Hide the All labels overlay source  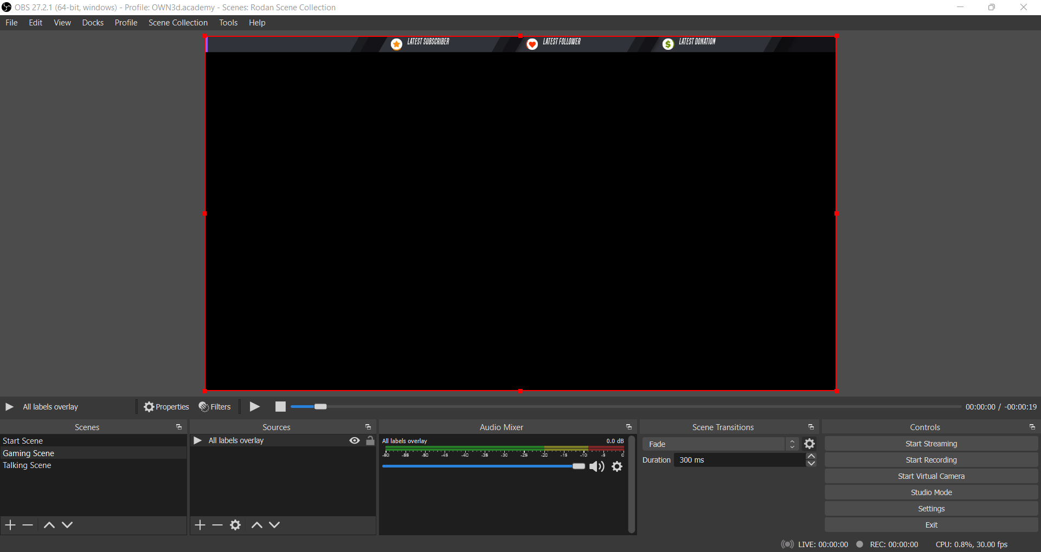(x=355, y=440)
